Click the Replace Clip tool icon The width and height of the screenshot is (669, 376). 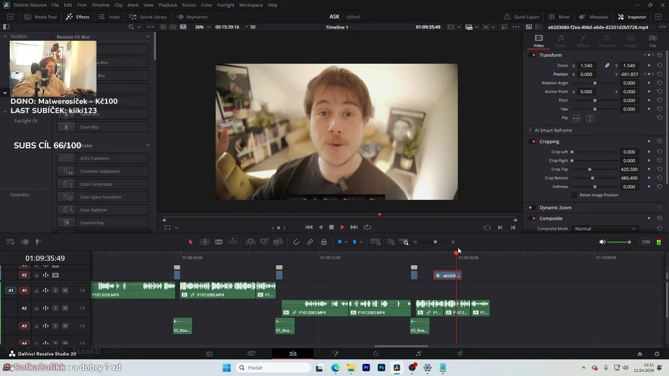click(x=278, y=242)
